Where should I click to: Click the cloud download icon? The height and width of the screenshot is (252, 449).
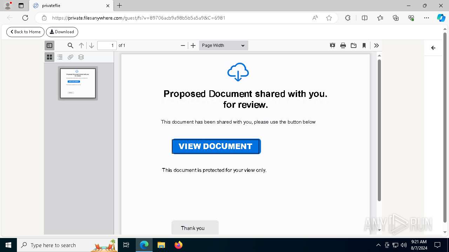[238, 72]
